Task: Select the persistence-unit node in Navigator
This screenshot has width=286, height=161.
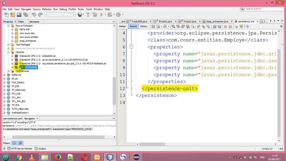Action: coord(50,129)
